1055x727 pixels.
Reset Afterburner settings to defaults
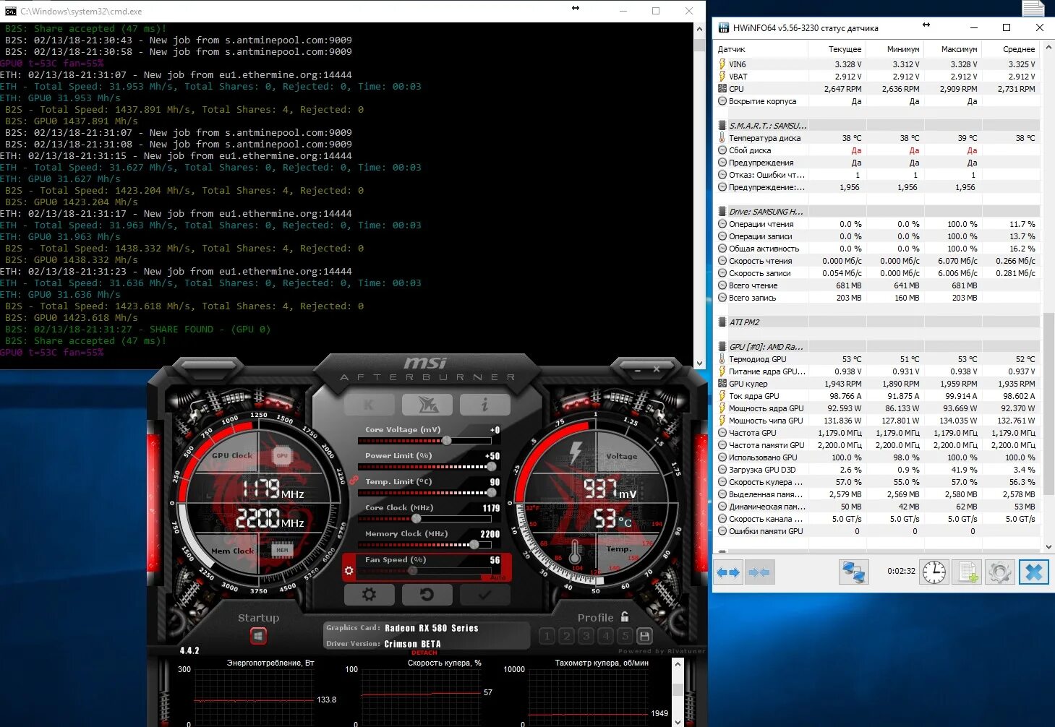pos(427,595)
